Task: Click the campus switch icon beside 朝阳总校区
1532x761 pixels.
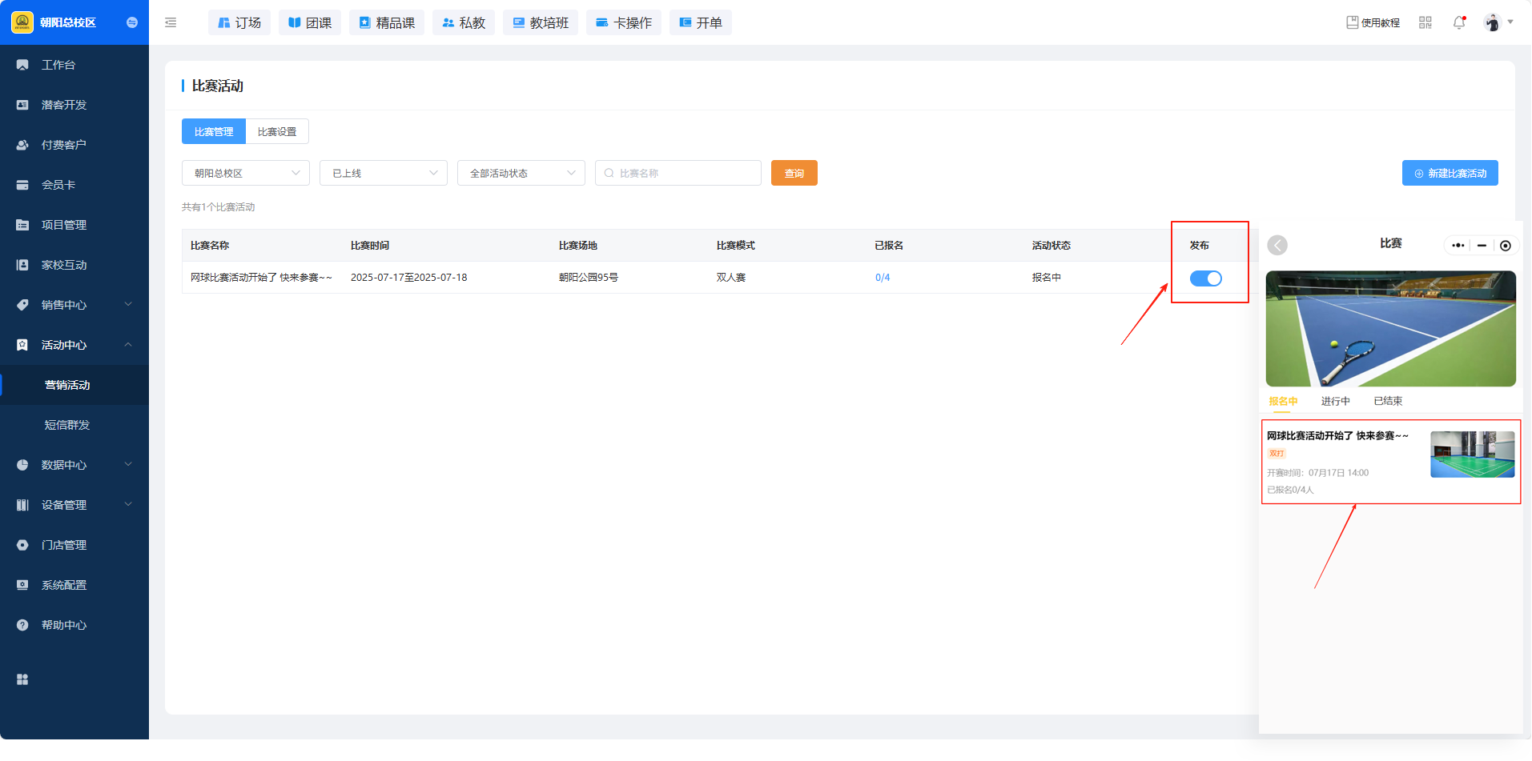Action: [132, 22]
